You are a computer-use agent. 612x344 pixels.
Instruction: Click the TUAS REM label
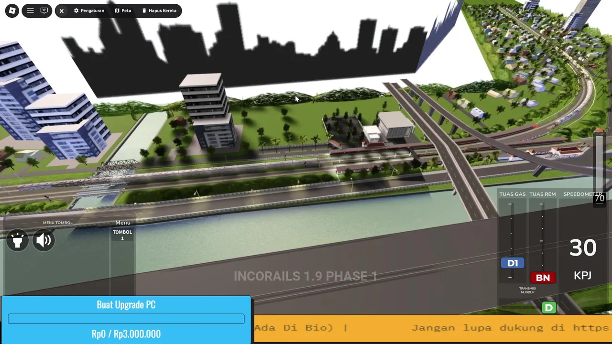tap(543, 194)
